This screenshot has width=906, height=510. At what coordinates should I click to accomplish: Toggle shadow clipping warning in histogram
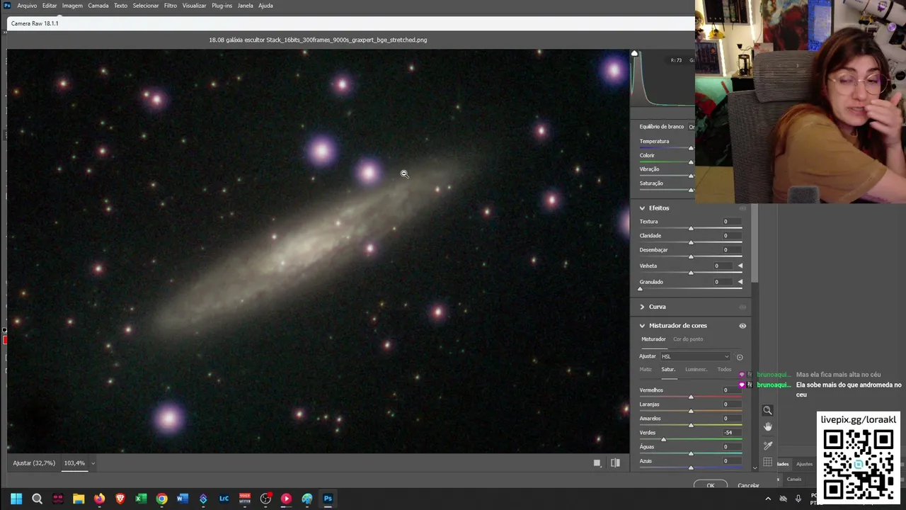(634, 53)
